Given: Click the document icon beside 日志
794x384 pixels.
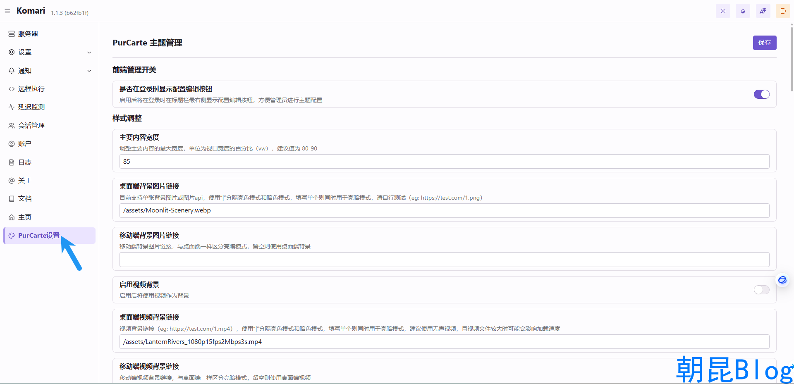Looking at the screenshot, I should point(12,162).
